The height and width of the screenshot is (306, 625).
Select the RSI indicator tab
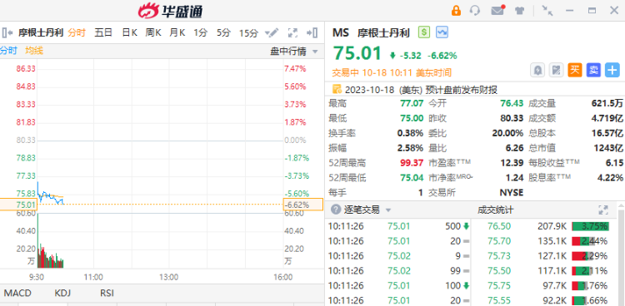pyautogui.click(x=107, y=294)
